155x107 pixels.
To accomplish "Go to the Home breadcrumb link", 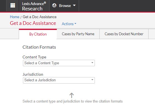I will click(15, 17).
